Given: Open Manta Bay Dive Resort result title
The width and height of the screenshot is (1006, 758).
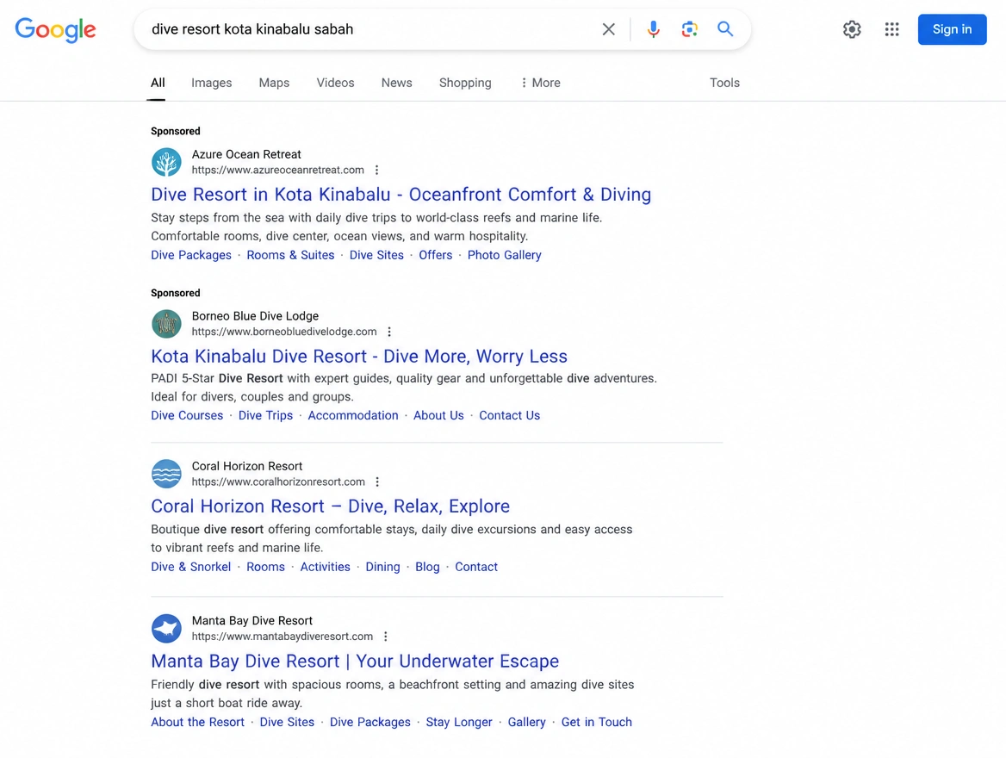Looking at the screenshot, I should click(355, 661).
